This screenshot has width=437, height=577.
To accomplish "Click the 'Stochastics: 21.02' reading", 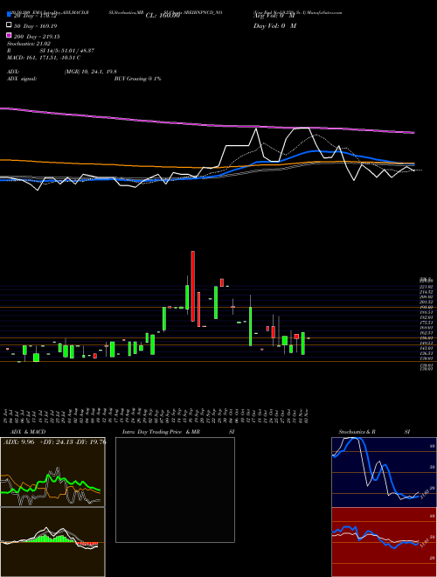I will 27,44.
